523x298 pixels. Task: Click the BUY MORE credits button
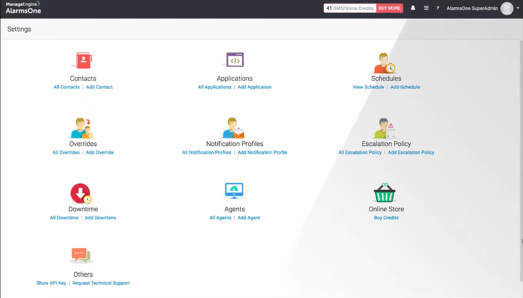[x=389, y=8]
